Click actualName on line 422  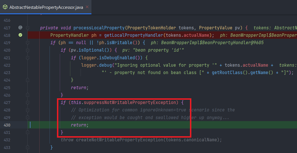(255, 65)
